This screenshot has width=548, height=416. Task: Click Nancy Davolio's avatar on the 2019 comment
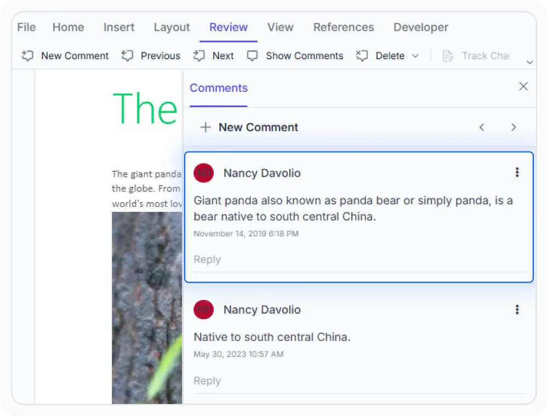click(x=204, y=173)
